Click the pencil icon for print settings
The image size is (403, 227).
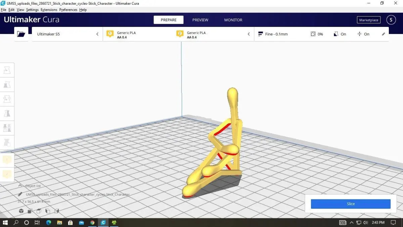pos(384,34)
